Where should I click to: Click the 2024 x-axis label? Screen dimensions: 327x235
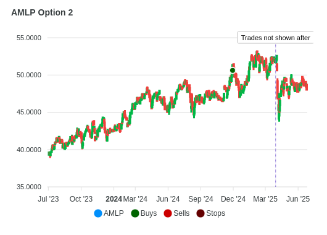click(114, 199)
